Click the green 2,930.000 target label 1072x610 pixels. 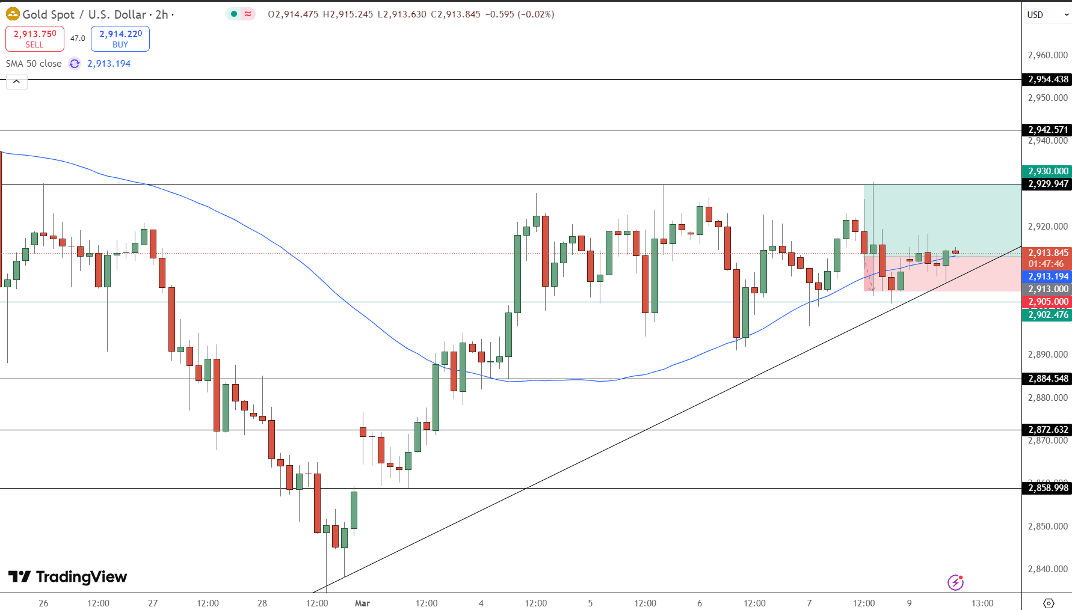(x=1047, y=171)
